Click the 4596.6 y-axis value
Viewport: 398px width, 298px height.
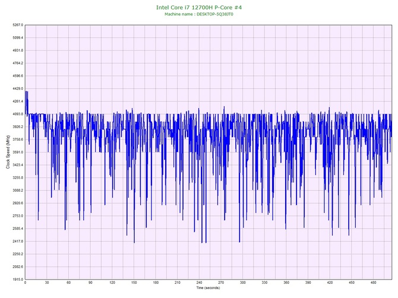click(18, 76)
